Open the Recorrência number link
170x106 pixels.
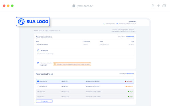click(131, 37)
